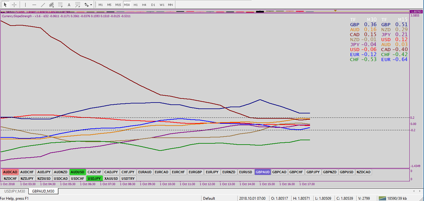Toggle the M30 timeframe button
The height and width of the screenshot is (201, 424).
(127, 5)
